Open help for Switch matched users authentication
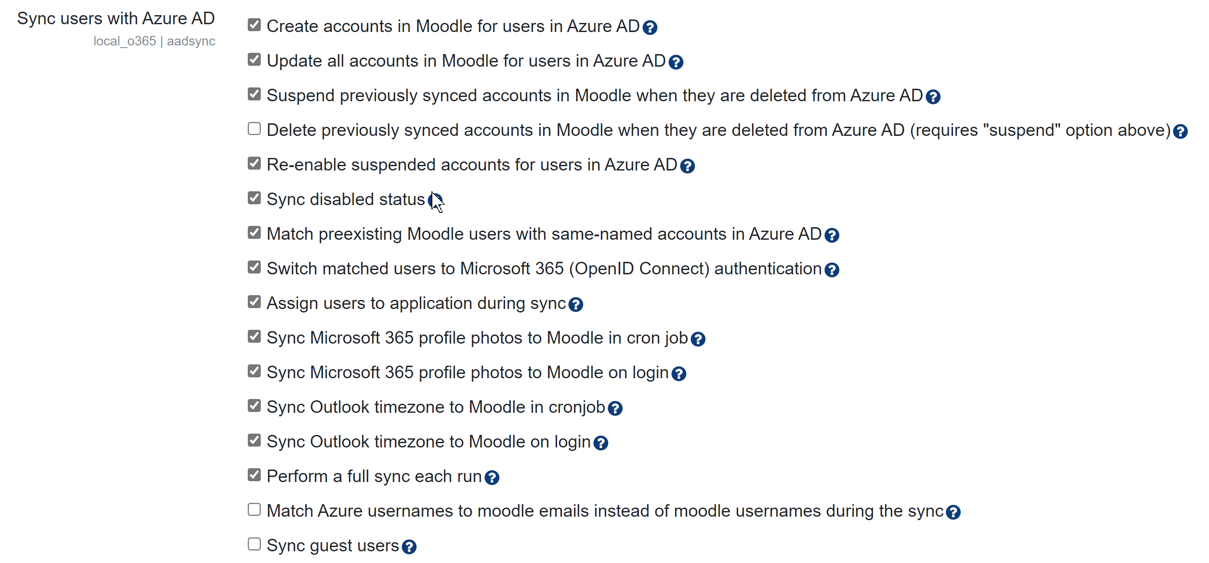 point(831,270)
